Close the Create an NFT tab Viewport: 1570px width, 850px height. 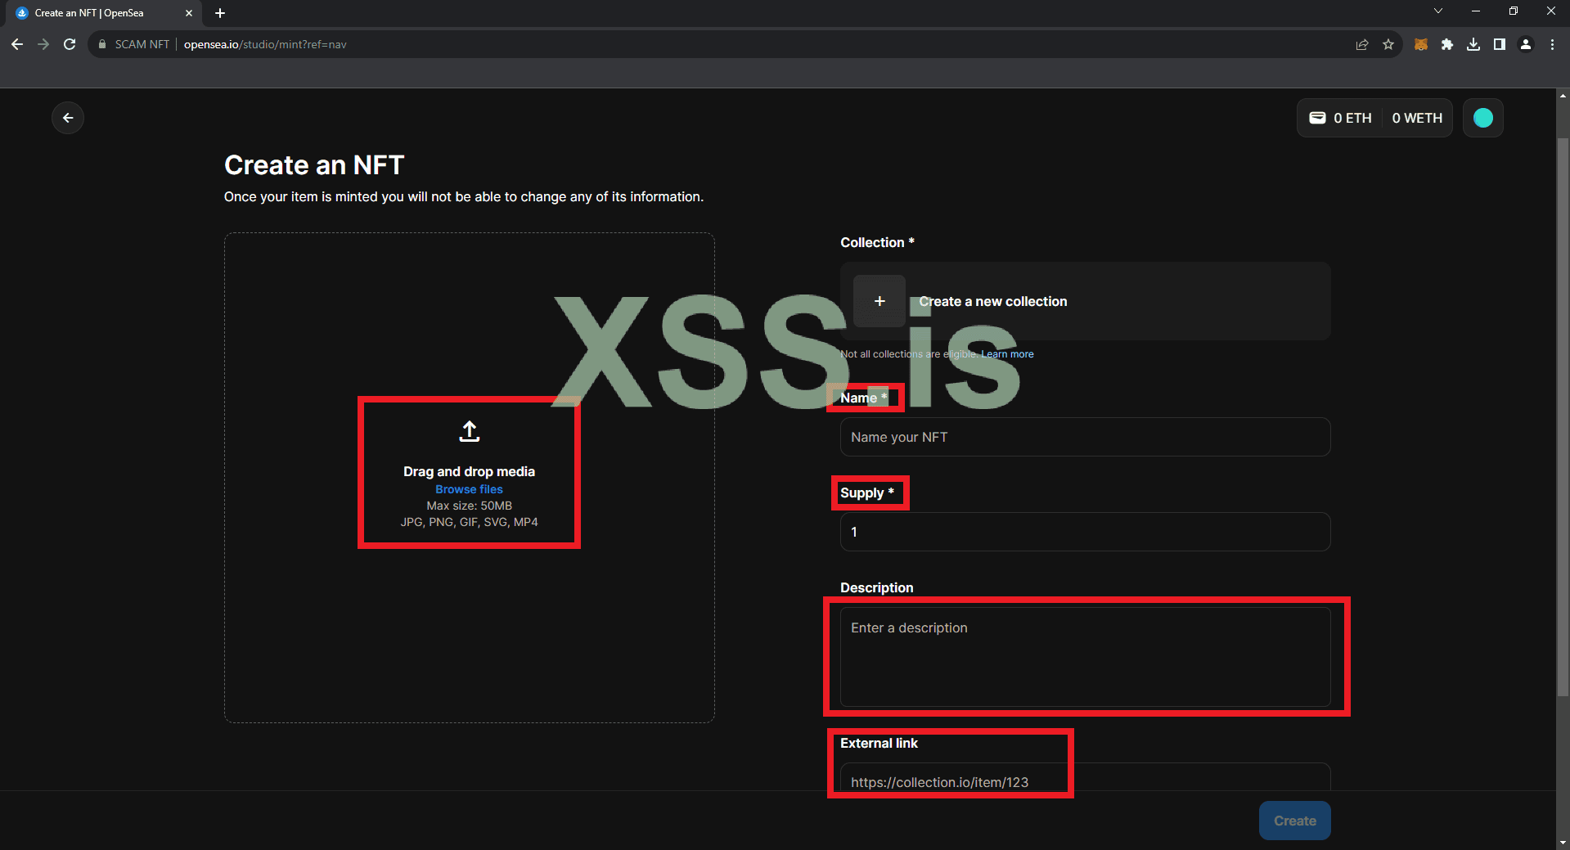(189, 13)
